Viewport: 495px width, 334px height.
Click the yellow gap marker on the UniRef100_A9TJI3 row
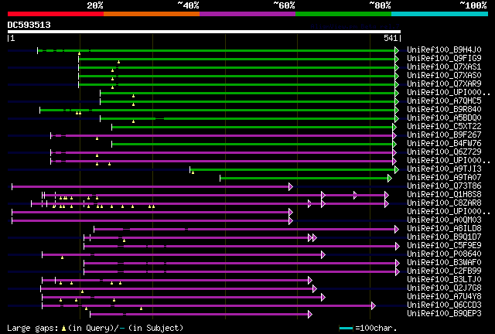(x=193, y=172)
